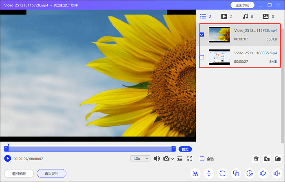Take a snapshot with the camera icon

pos(166,158)
